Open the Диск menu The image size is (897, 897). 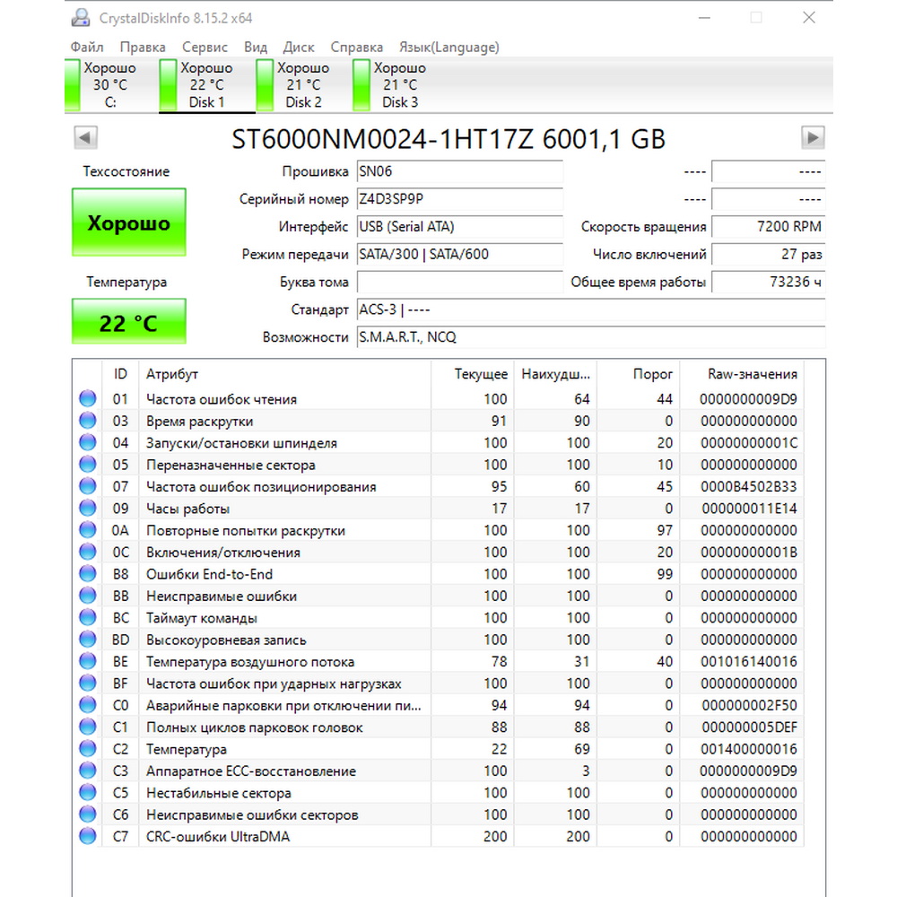pos(299,47)
